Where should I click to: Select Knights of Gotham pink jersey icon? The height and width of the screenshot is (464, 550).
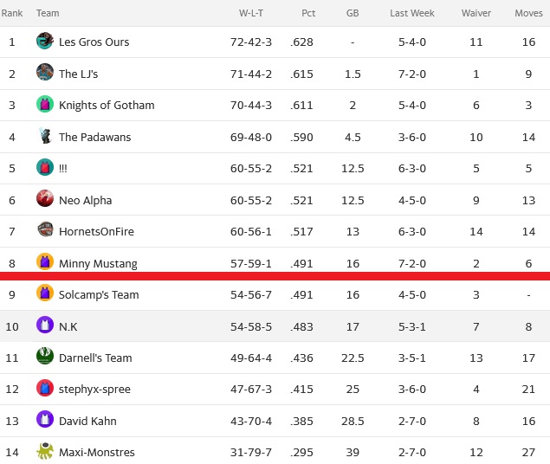click(x=45, y=104)
